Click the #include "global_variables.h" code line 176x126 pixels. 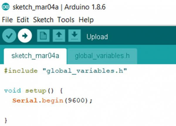point(65,71)
